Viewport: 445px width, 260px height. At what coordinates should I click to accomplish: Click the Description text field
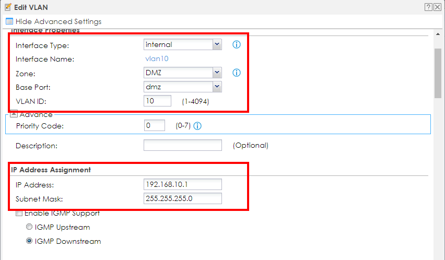pos(182,145)
